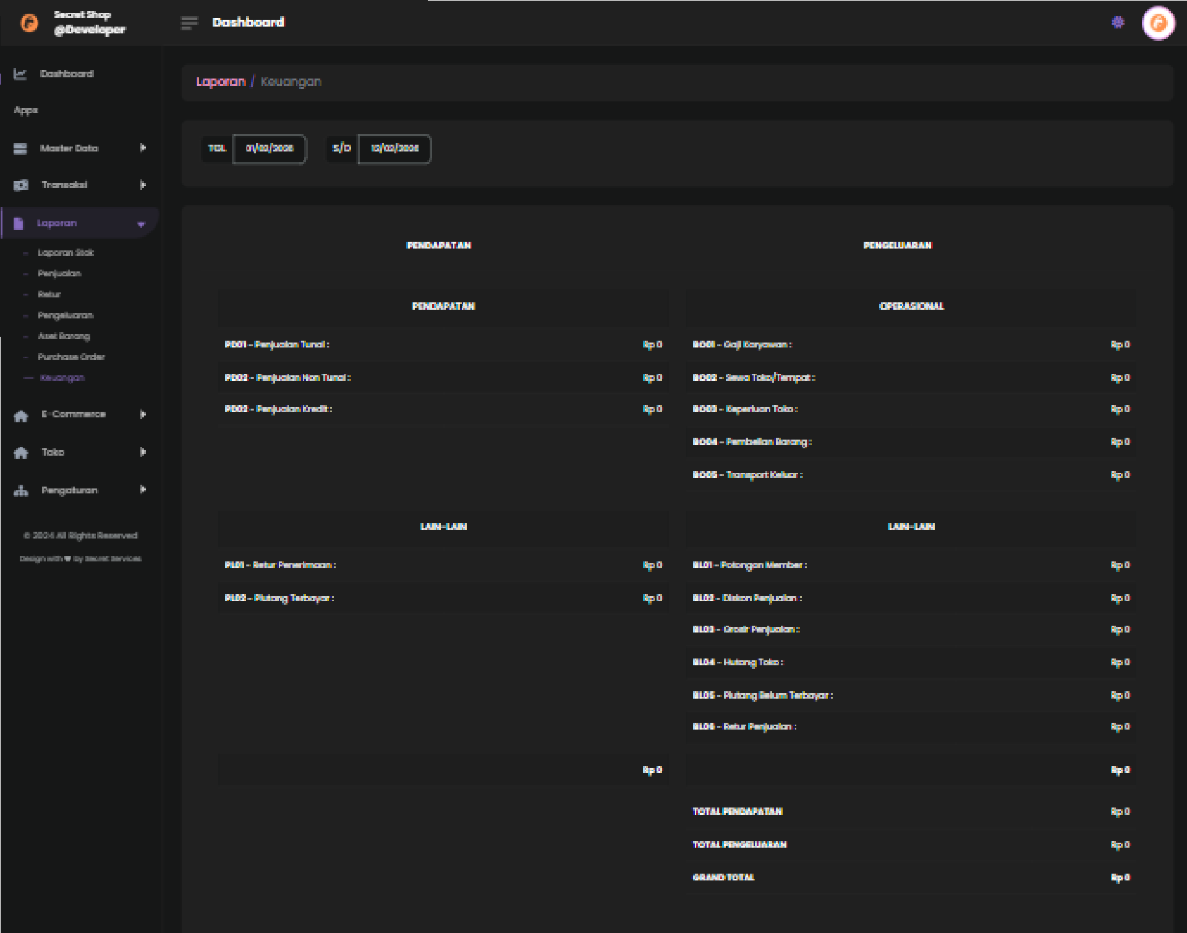Expand the Master Data submenu arrow

143,148
